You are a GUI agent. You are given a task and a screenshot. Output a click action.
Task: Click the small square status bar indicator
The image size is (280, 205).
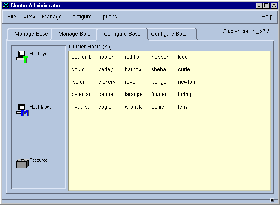[x=272, y=200]
